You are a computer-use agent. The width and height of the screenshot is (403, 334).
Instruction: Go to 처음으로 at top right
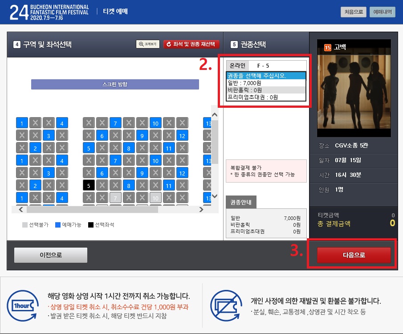tap(354, 12)
